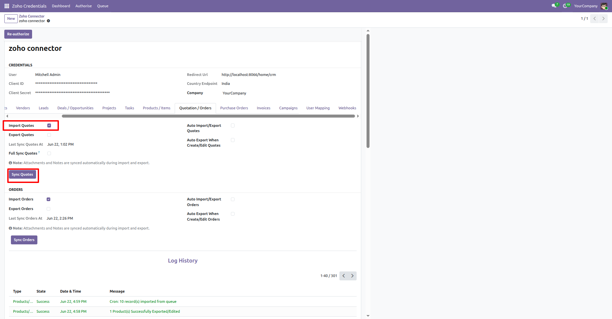Open the Queue menu
Image resolution: width=612 pixels, height=319 pixels.
[103, 6]
